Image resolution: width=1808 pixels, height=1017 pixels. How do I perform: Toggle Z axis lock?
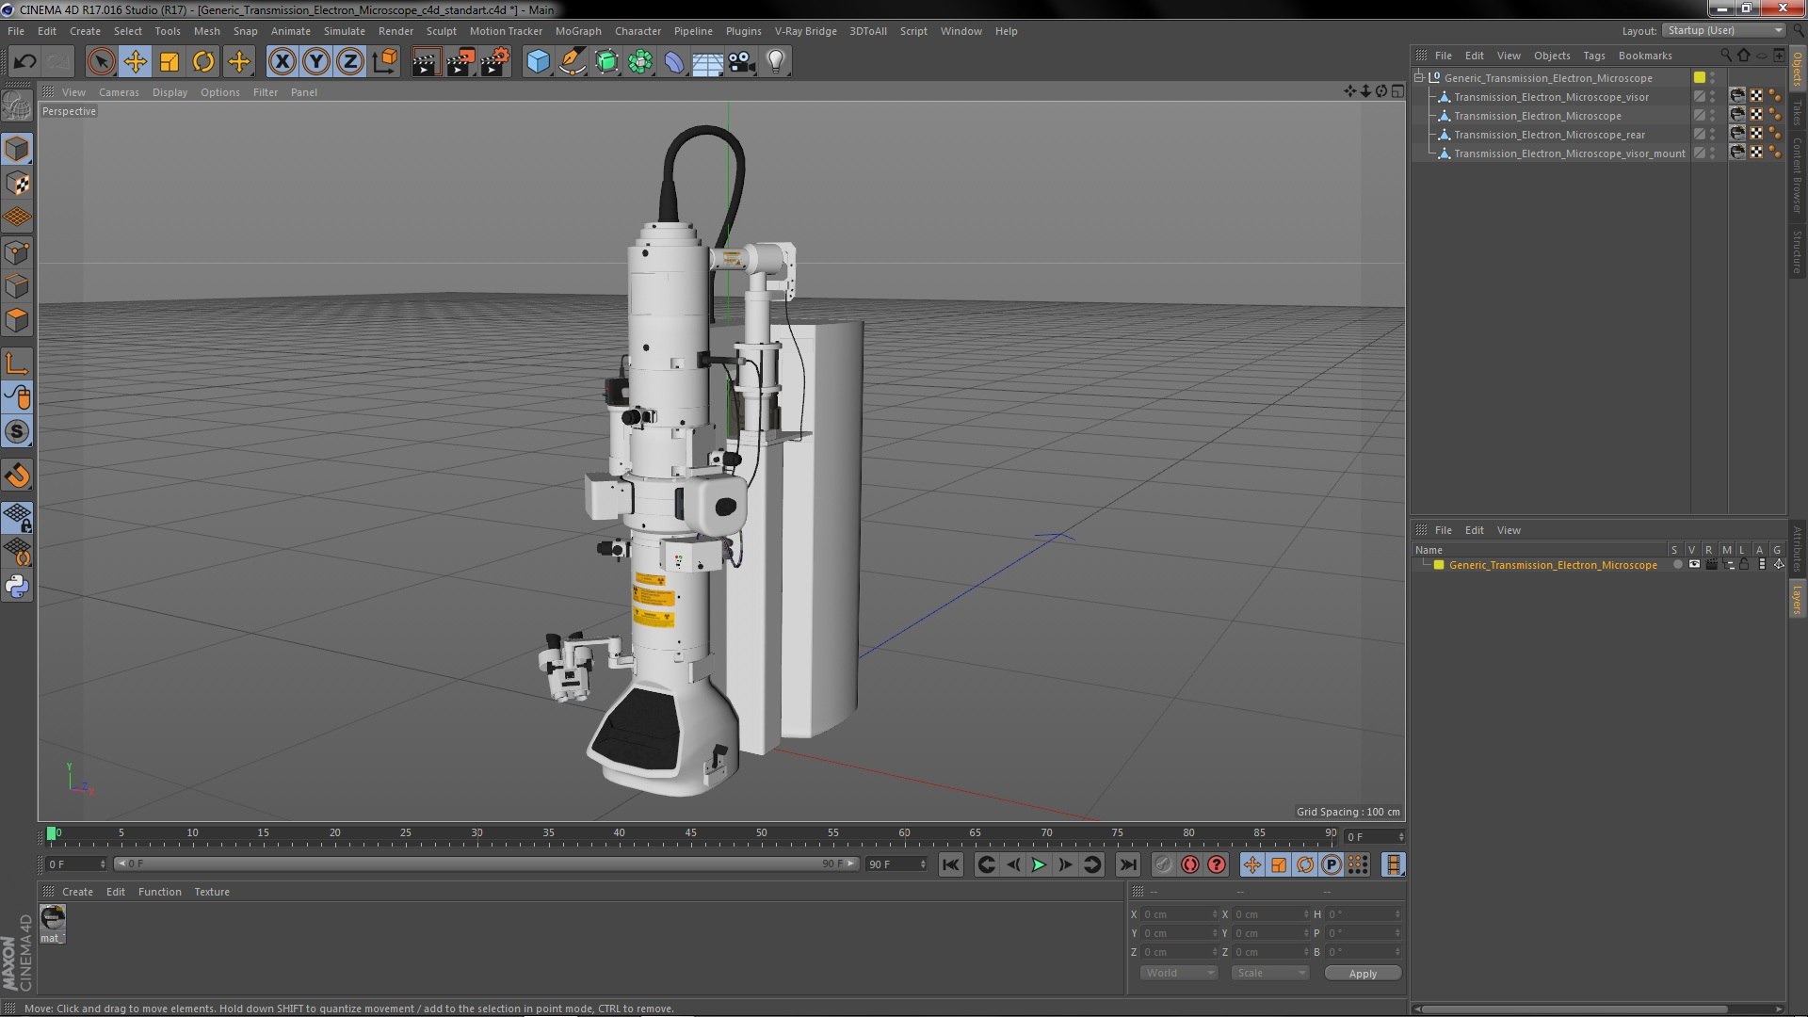350,62
